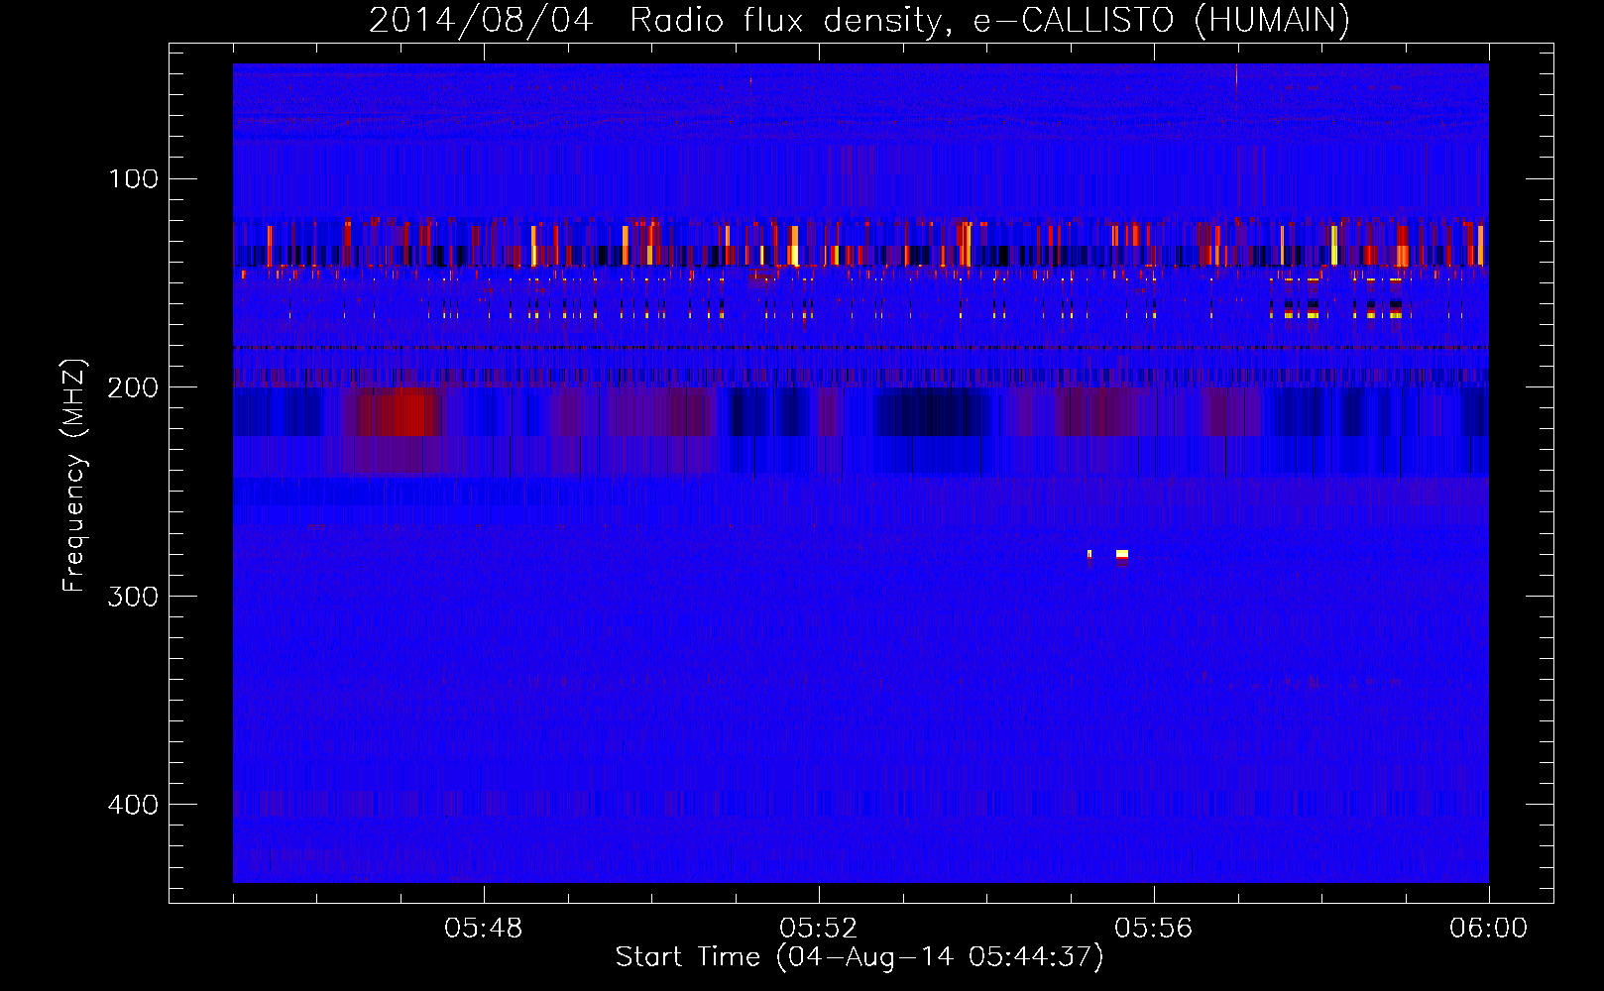The height and width of the screenshot is (991, 1604).
Task: Click the plot title 'Radio flux density, e-CALLISTO (HUMAIN)'
Action: pyautogui.click(x=989, y=20)
